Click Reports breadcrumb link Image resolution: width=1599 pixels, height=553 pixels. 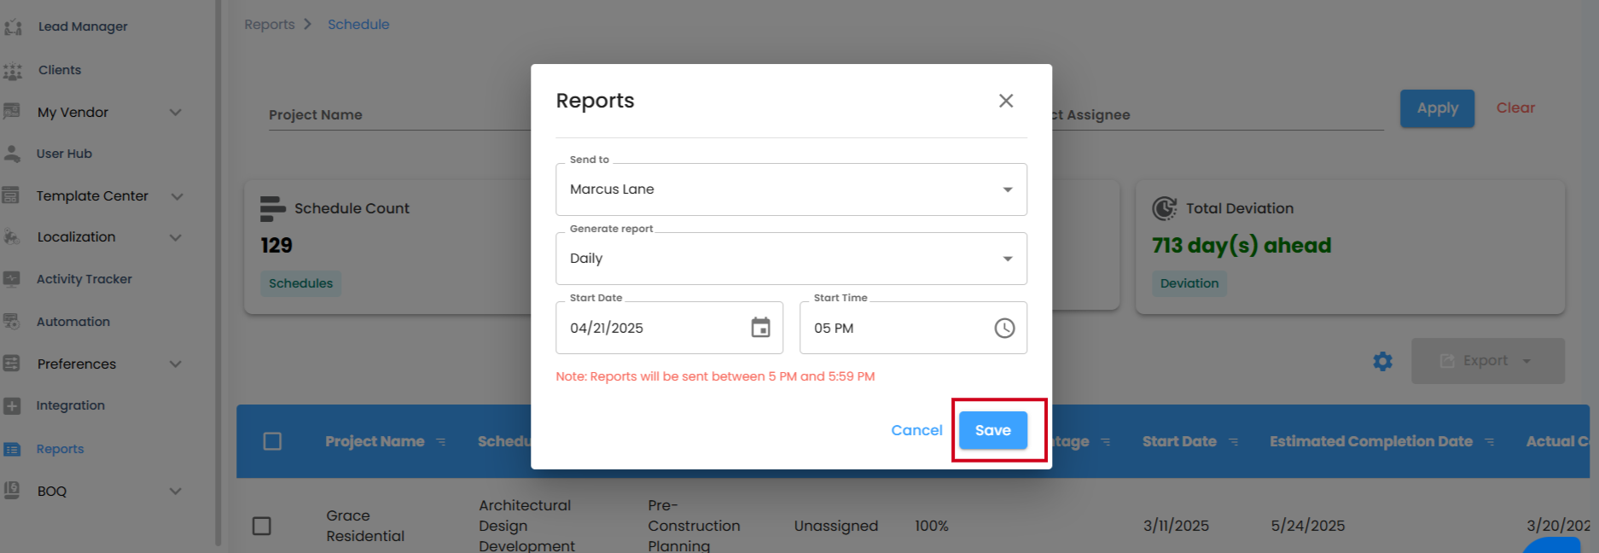(270, 25)
